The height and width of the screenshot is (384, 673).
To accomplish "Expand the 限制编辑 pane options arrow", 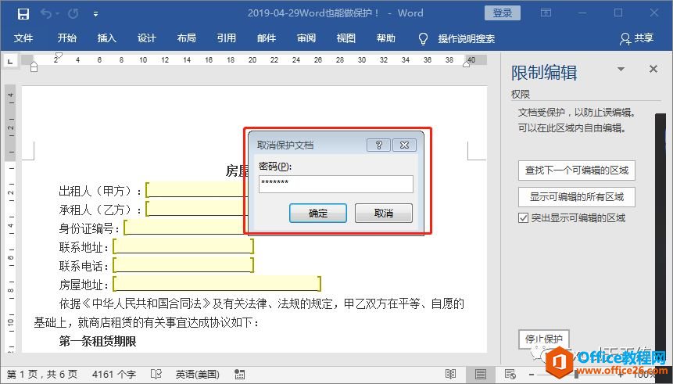I will point(621,70).
